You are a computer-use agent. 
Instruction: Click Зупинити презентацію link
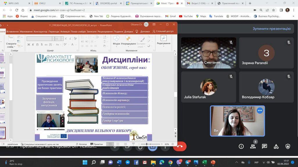pyautogui.click(x=271, y=29)
